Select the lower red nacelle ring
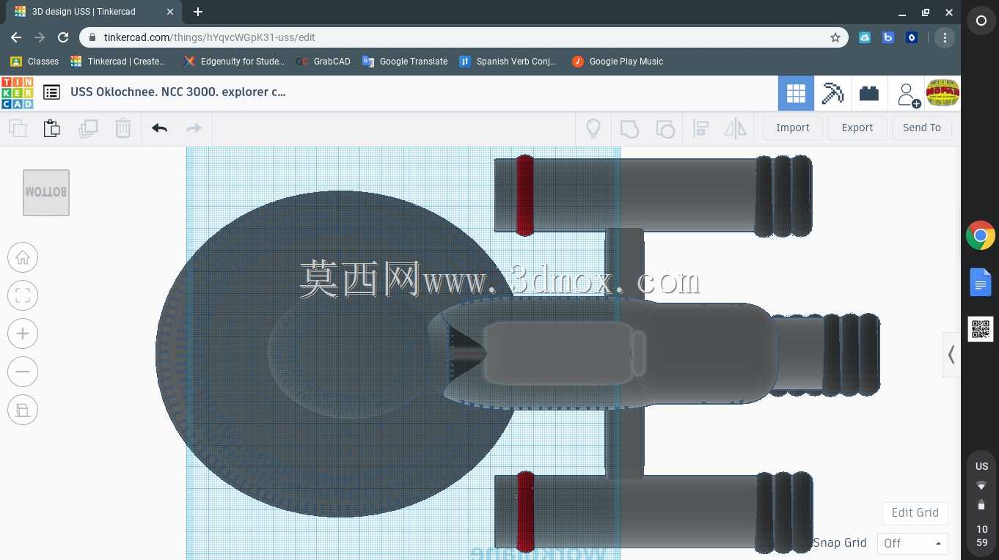 tap(524, 512)
